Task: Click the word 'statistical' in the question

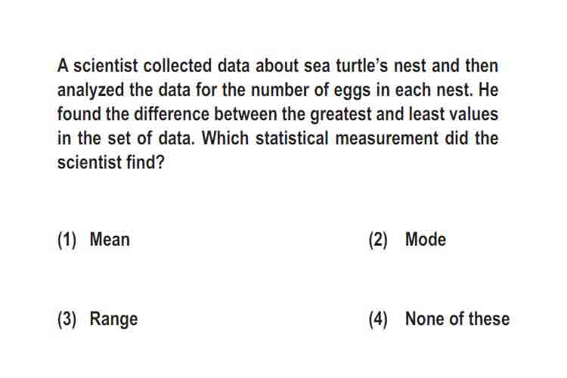Action: click(x=292, y=138)
